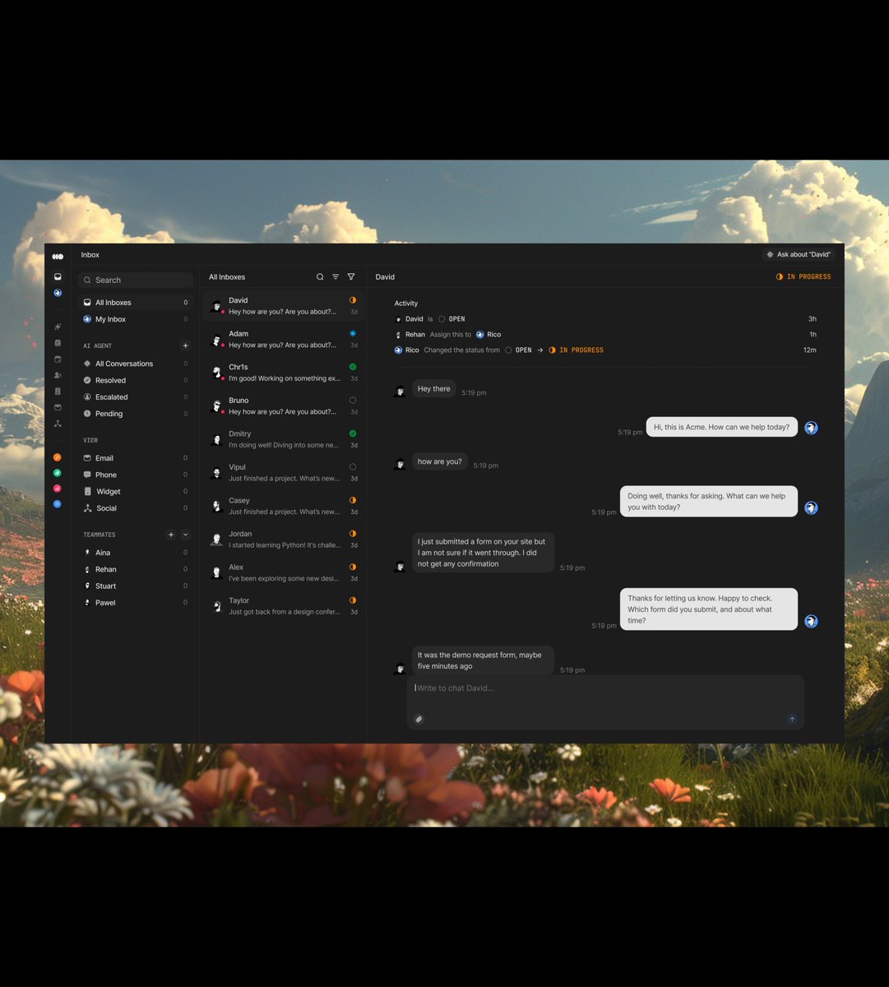
Task: Click the All Inboxes heading above the conversation list
Action: click(227, 277)
